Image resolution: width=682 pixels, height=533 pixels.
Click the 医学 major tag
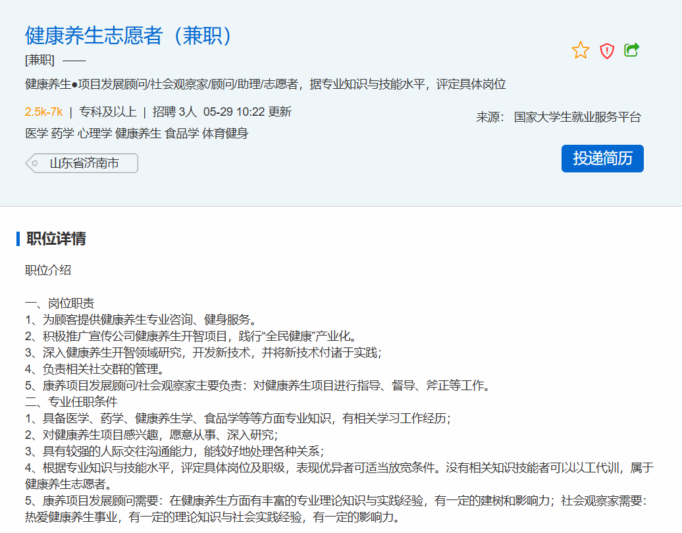click(x=36, y=134)
